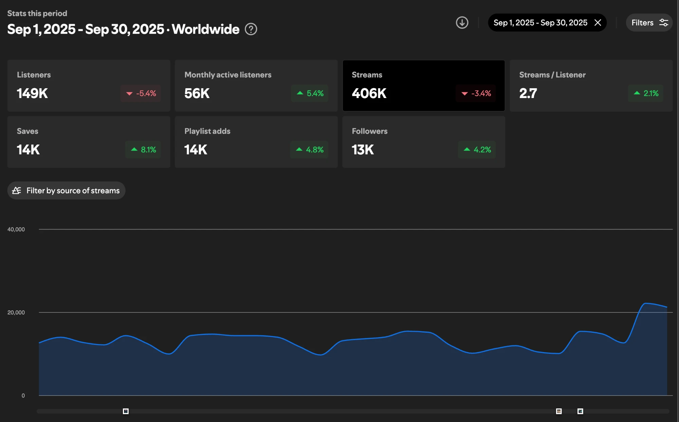Click the 40,000 axis label
The height and width of the screenshot is (422, 679).
16,229
